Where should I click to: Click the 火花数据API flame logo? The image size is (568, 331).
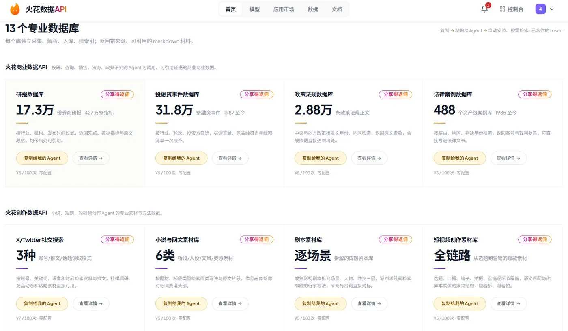point(15,9)
